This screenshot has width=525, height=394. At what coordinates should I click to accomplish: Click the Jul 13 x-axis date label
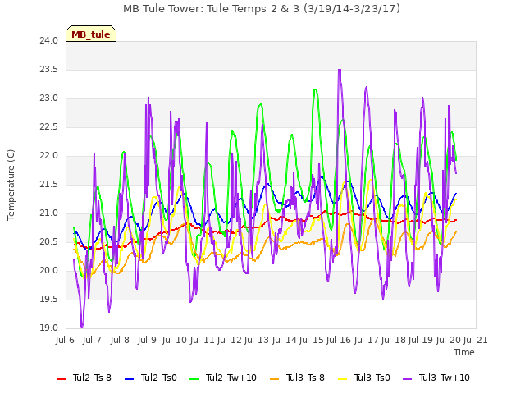(x=257, y=341)
